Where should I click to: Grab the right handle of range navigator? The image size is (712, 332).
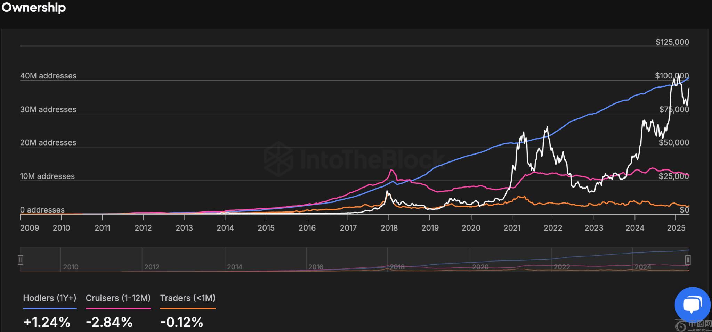[688, 259]
